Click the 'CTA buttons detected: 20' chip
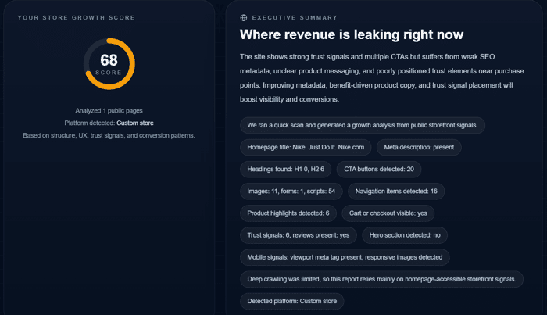This screenshot has height=315, width=547. (379, 169)
